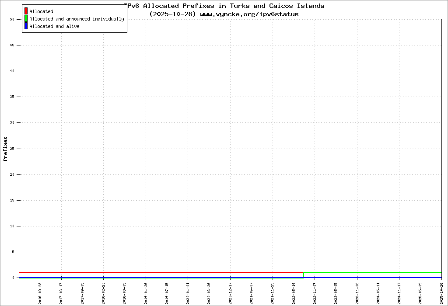Viewport: 448px width, 306px height.
Task: Click the green line after its 2022 step
Action: [x=372, y=272]
